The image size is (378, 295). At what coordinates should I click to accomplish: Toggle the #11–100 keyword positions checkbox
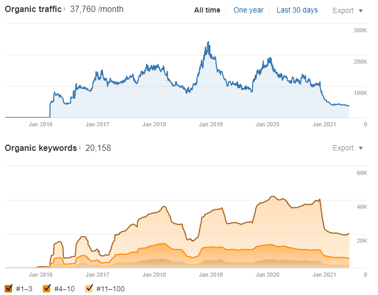click(89, 288)
